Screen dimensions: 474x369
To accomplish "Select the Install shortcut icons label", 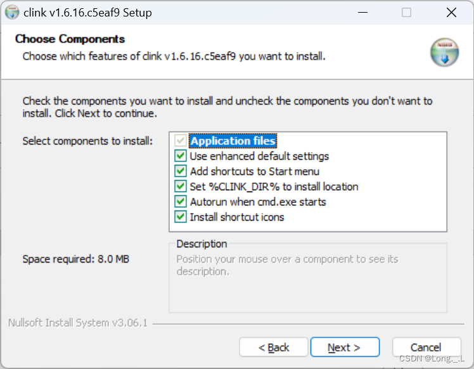I will click(237, 217).
